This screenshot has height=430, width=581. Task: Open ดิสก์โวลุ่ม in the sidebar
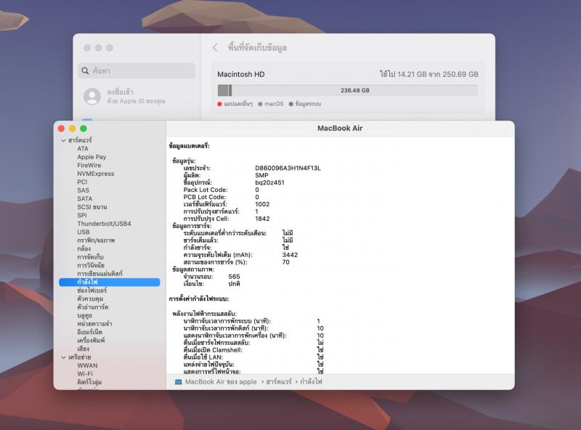89,382
